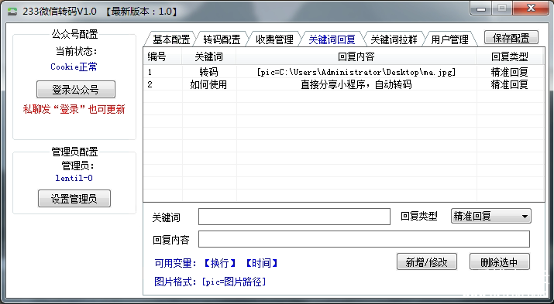Screen dimensions: 554x304
Task: Focus the 关键词 input field
Action: [x=294, y=217]
